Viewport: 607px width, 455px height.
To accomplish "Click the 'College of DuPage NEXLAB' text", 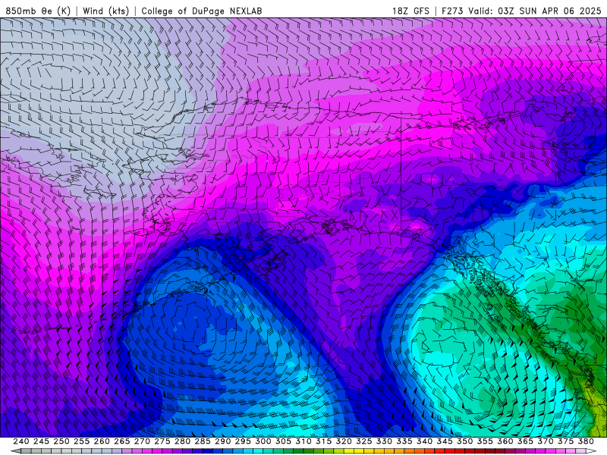I will (x=202, y=11).
